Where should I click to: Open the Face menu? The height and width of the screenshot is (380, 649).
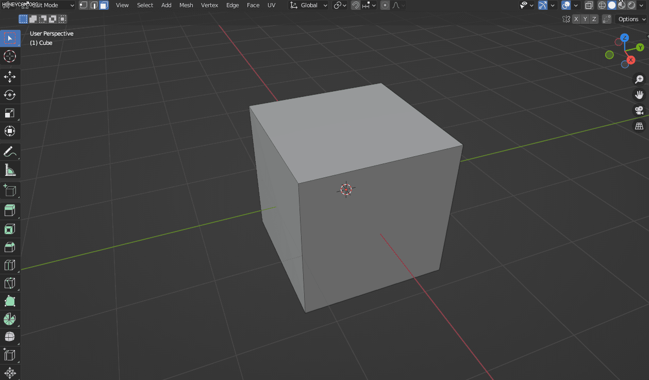pyautogui.click(x=253, y=5)
